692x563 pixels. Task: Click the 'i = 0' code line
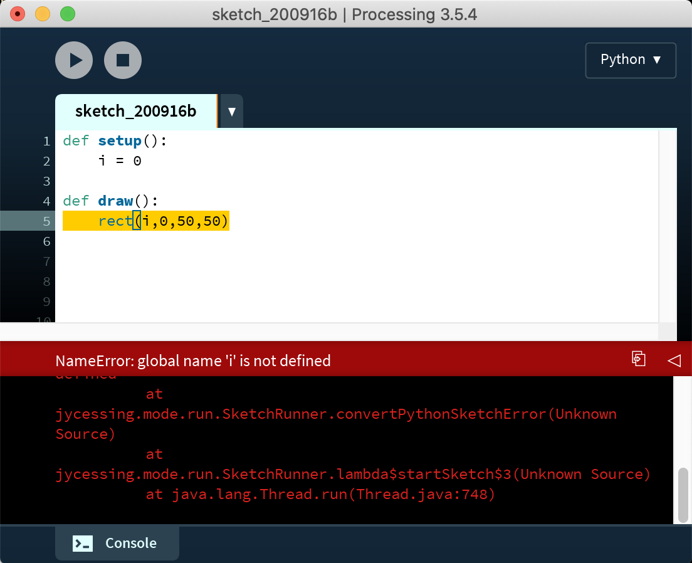coord(120,161)
